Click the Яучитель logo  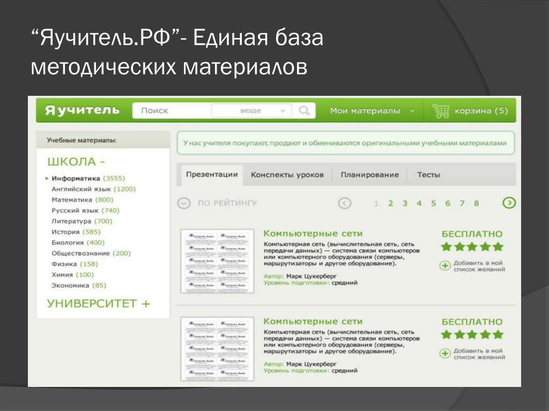82,110
